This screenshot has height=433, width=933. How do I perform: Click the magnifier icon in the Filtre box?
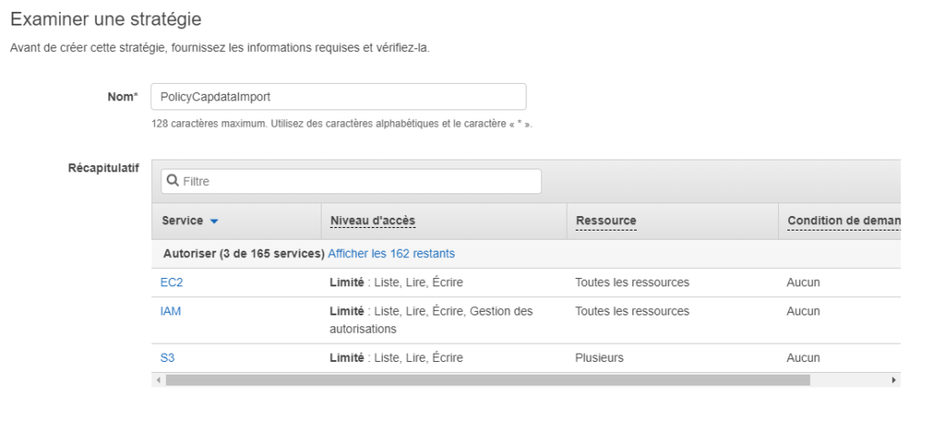pos(172,180)
